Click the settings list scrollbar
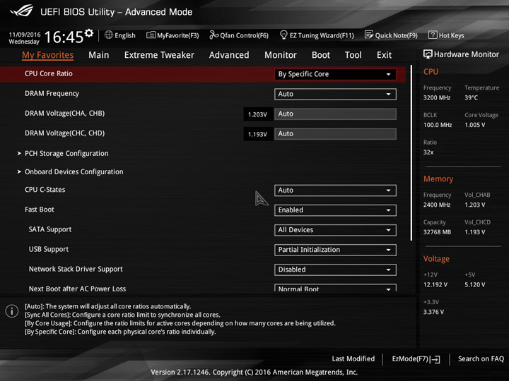The height and width of the screenshot is (381, 509). tap(411, 153)
